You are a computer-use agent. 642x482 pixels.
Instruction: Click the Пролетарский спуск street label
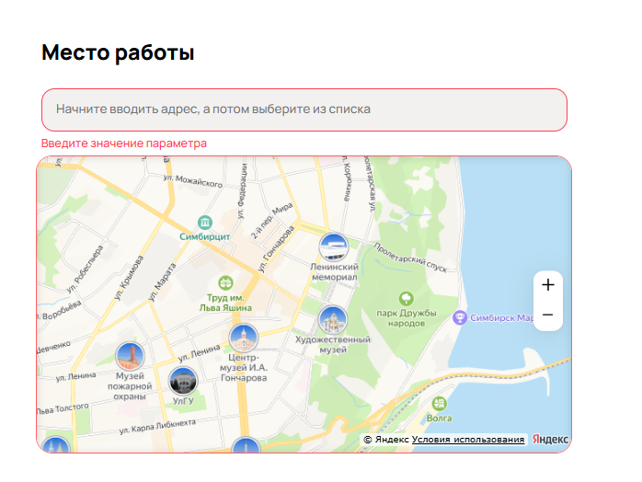[410, 258]
